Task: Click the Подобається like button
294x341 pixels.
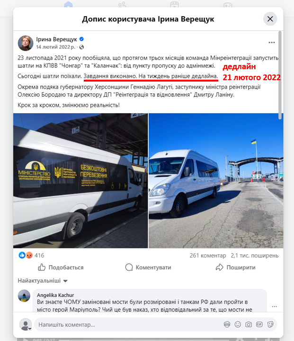Action: click(x=61, y=267)
